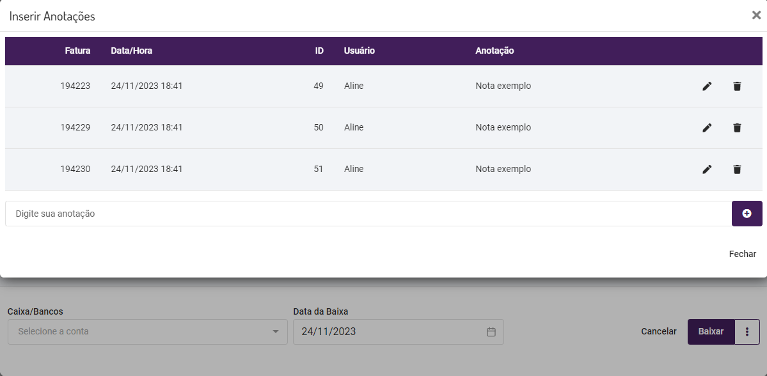Edit the annotation for invoice 194229

707,128
